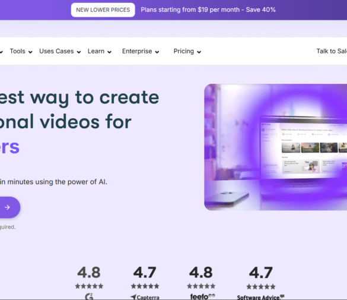Open the Learn menu
This screenshot has height=300, width=347.
96,51
